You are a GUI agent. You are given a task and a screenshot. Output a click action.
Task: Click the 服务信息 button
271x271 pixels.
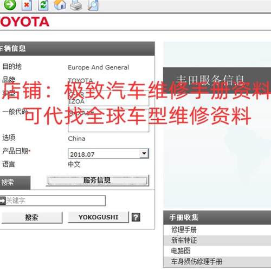98,180
